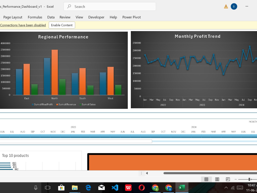Viewport: 257px width, 193px height.
Task: Click the horizontal scrollbar thumb
Action: [x=210, y=173]
